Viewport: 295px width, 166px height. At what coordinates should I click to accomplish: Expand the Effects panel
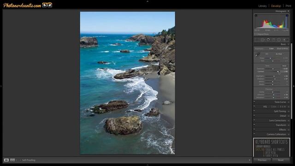(x=289, y=130)
